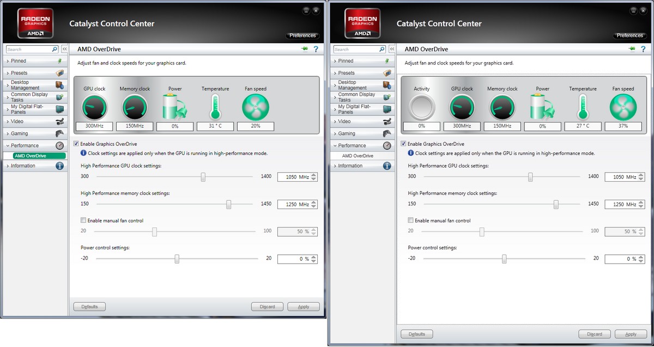Expand Pinned section in right window
Image resolution: width=654 pixels, height=347 pixels.
point(362,61)
